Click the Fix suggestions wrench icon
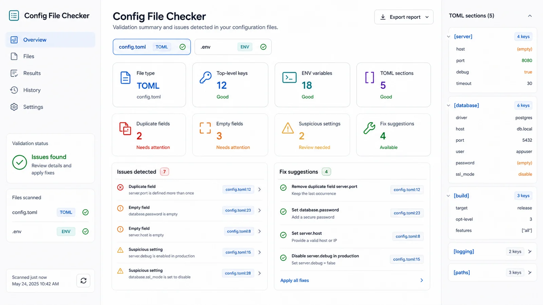 (x=369, y=128)
